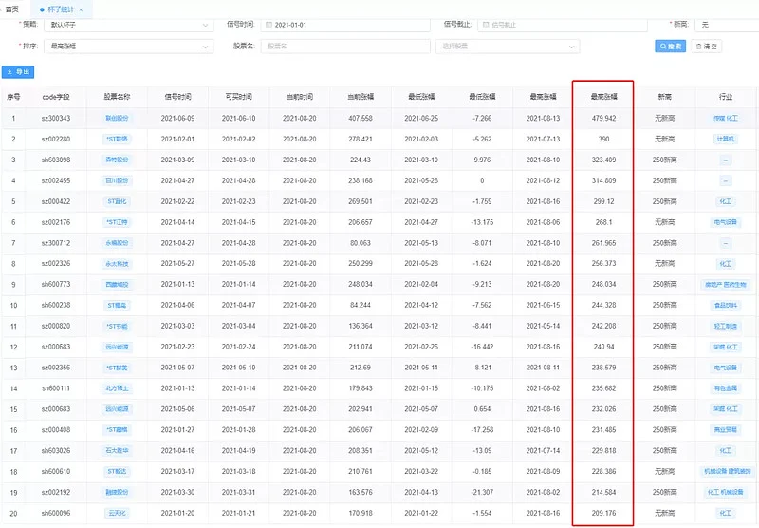Click the code字段 column header
This screenshot has width=759, height=528.
(56, 97)
